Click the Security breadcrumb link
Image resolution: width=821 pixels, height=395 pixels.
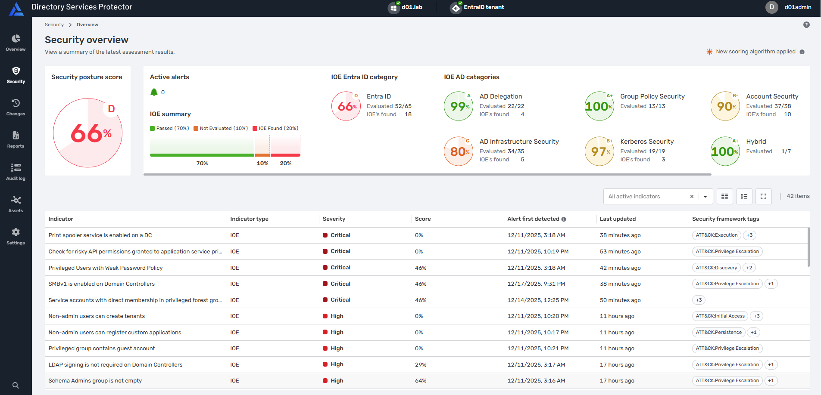[x=54, y=25]
